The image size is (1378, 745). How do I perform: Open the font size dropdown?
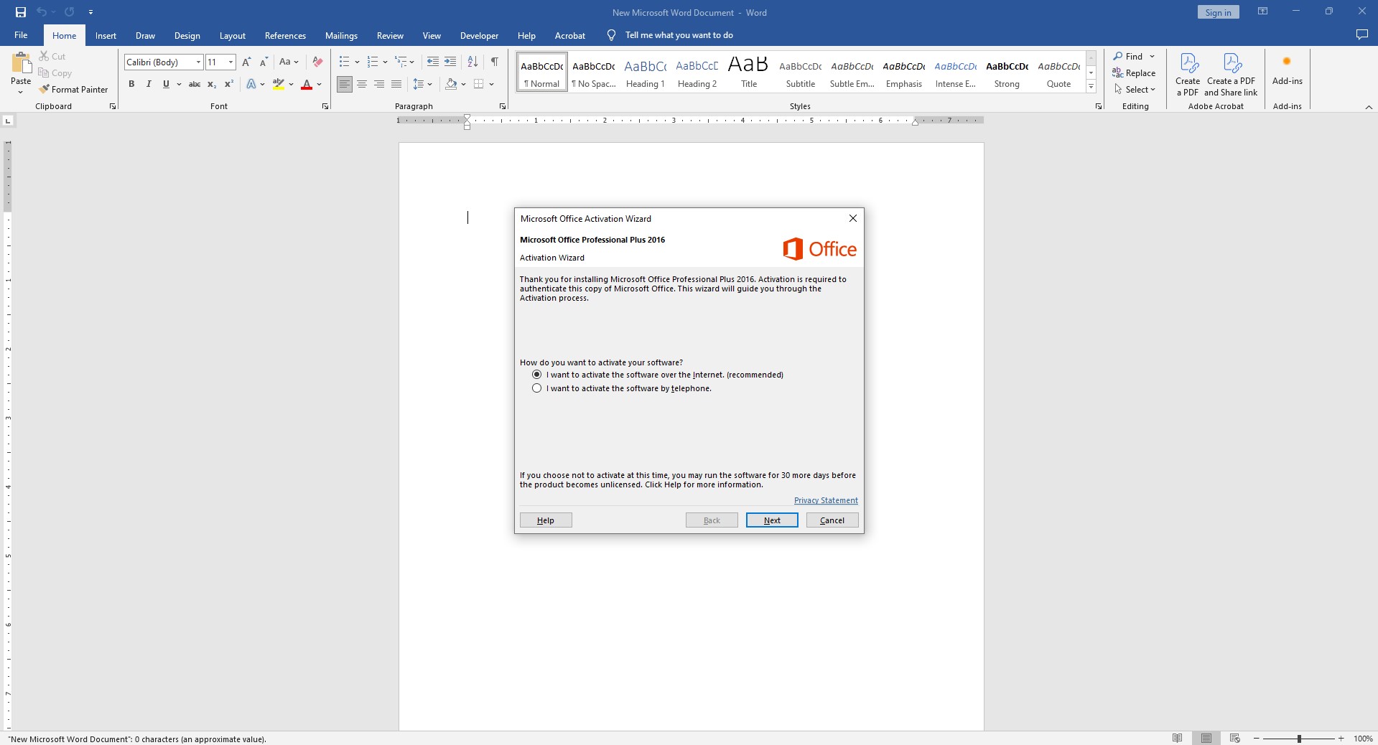[x=231, y=62]
